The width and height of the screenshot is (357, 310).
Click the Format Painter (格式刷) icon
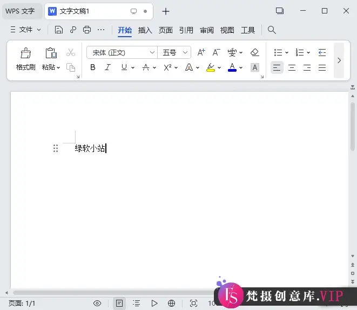[25, 53]
